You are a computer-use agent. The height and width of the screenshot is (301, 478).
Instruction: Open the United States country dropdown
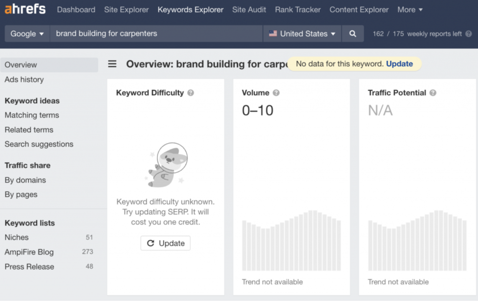pos(302,34)
